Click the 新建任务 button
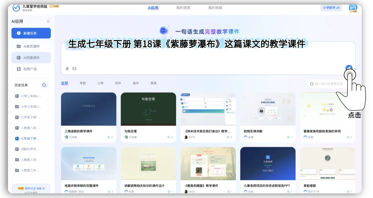 click(31, 33)
